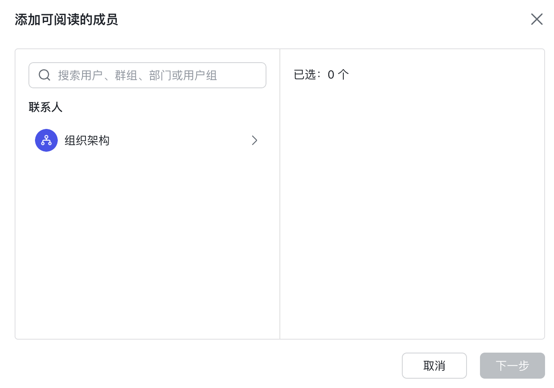The width and height of the screenshot is (554, 388).
Task: Expand 组织架构 using its right chevron
Action: (x=255, y=140)
